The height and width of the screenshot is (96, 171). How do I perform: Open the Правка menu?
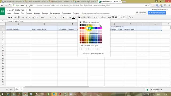pyautogui.click(x=16, y=13)
